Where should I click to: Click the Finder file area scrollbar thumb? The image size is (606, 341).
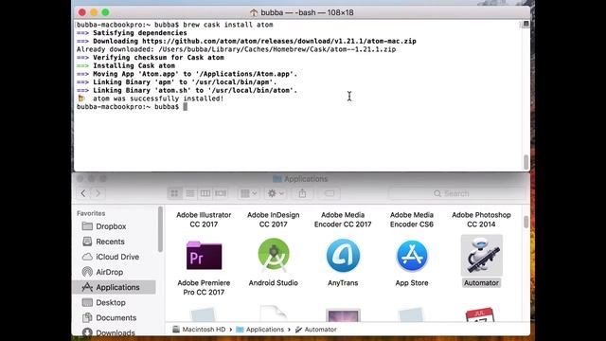pyautogui.click(x=526, y=222)
